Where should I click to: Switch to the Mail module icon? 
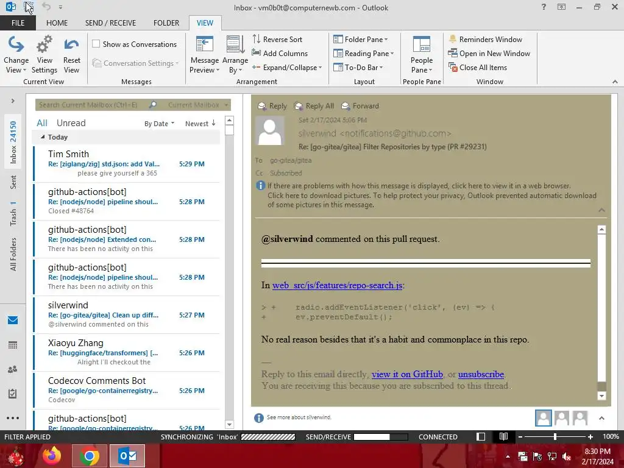pyautogui.click(x=13, y=320)
